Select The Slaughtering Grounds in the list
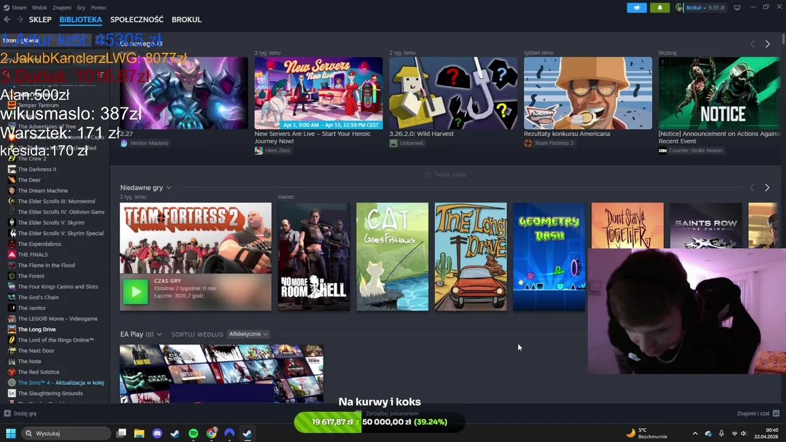This screenshot has width=786, height=442. click(50, 394)
